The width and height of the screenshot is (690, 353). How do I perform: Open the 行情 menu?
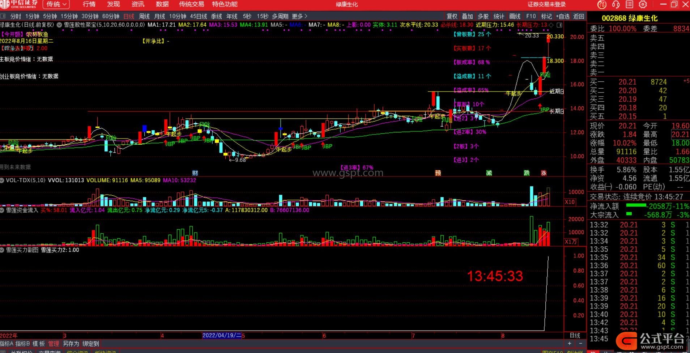tap(89, 4)
